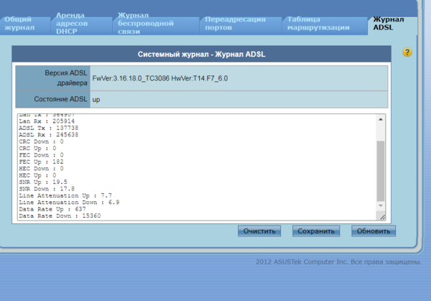Click the FwVer:3.16.18.0_TC3086 driver version value

coord(160,78)
